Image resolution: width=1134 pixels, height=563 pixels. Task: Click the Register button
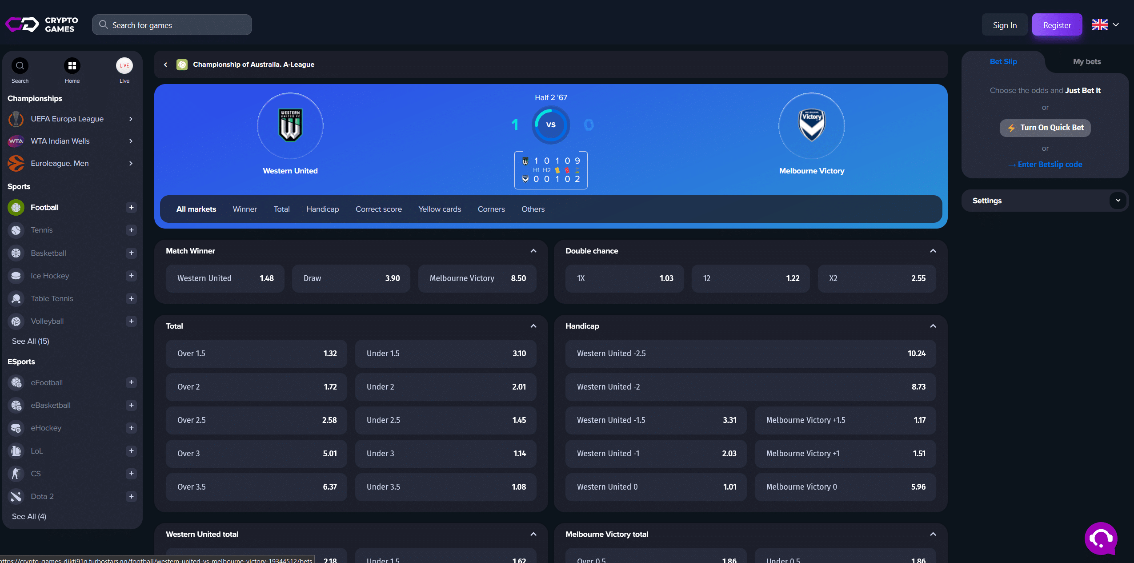pos(1057,25)
